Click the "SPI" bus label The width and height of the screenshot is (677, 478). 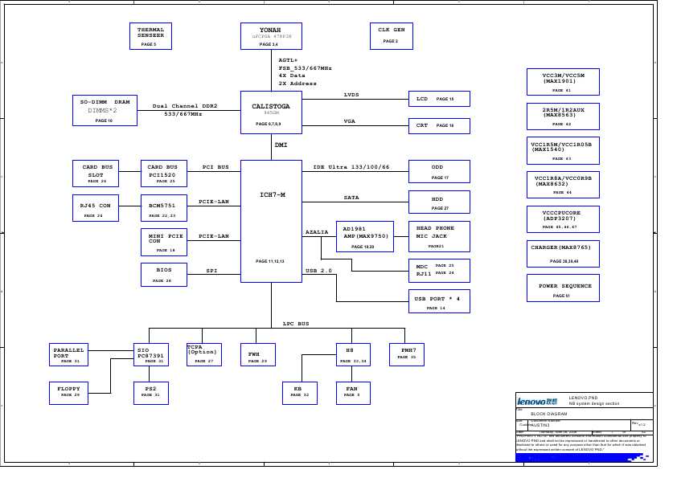pos(211,271)
